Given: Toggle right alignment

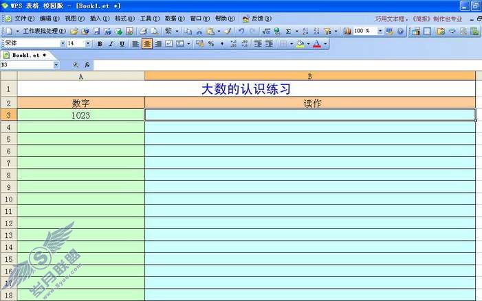Looking at the screenshot, I should [158, 44].
